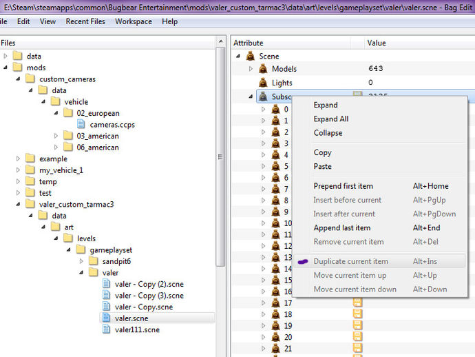
Task: Click the cameras.ccps file icon
Action: tap(81, 124)
